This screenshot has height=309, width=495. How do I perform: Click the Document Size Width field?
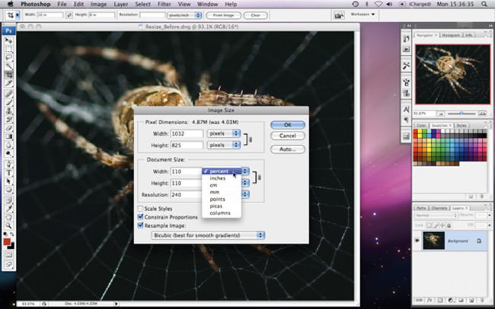click(x=186, y=171)
